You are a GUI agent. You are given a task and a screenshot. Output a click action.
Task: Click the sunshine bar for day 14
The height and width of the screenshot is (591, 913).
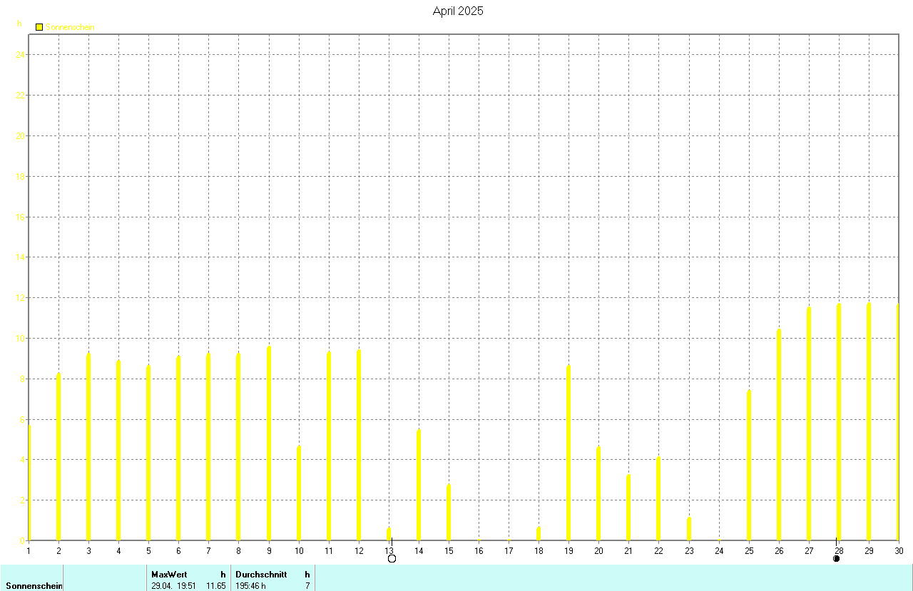(x=419, y=485)
